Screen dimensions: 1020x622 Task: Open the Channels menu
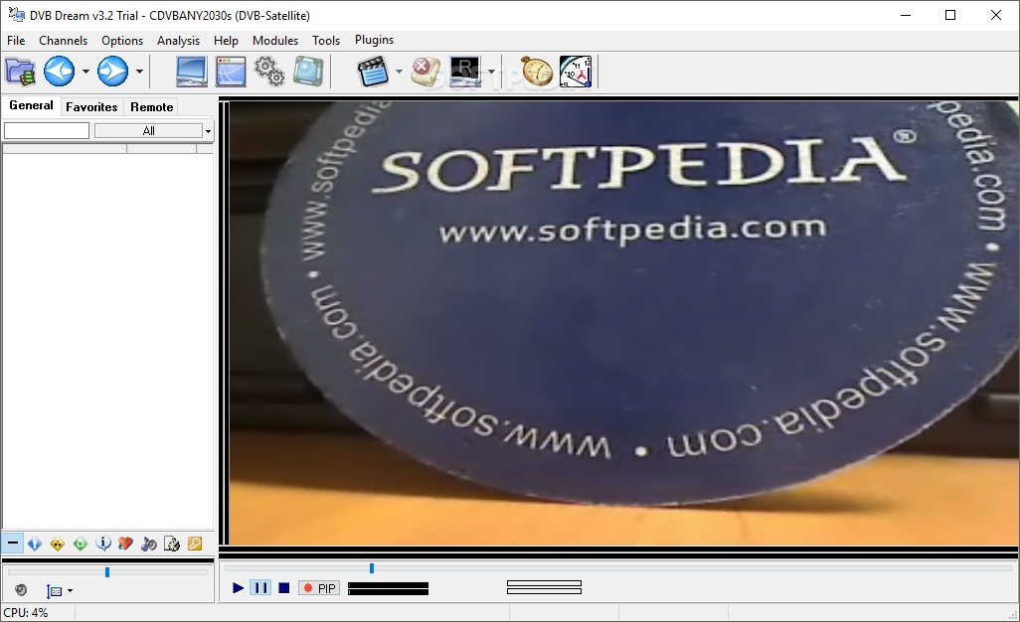pyautogui.click(x=63, y=41)
